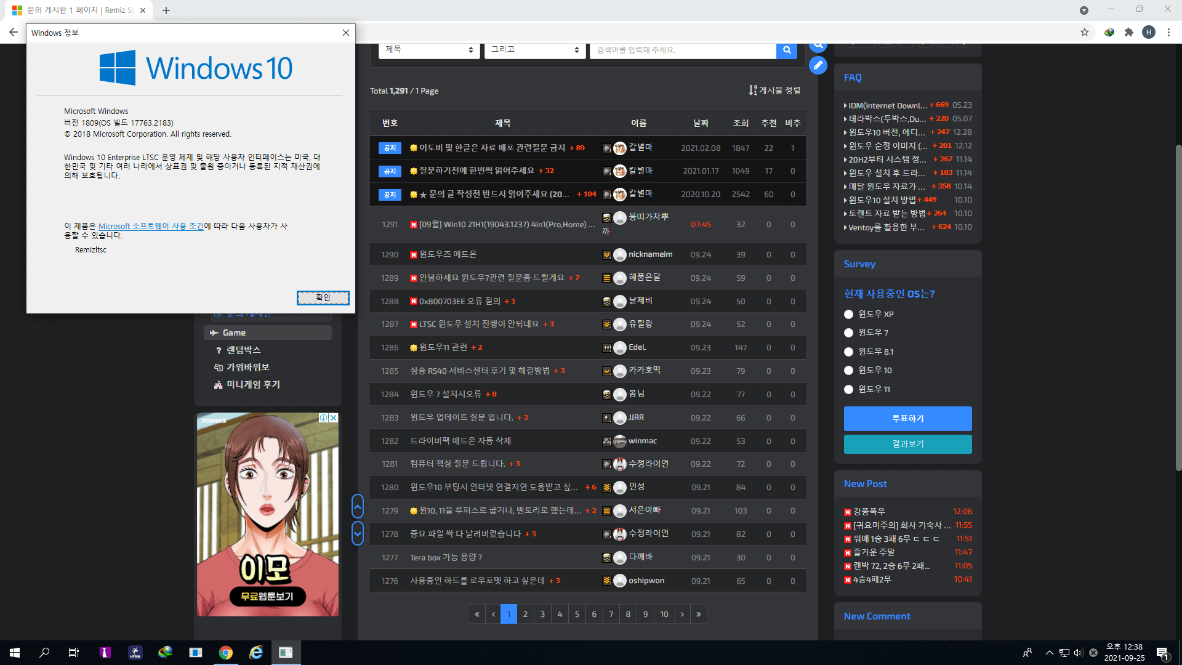
Task: Close the Windows 정보 dialog
Action: pyautogui.click(x=346, y=33)
